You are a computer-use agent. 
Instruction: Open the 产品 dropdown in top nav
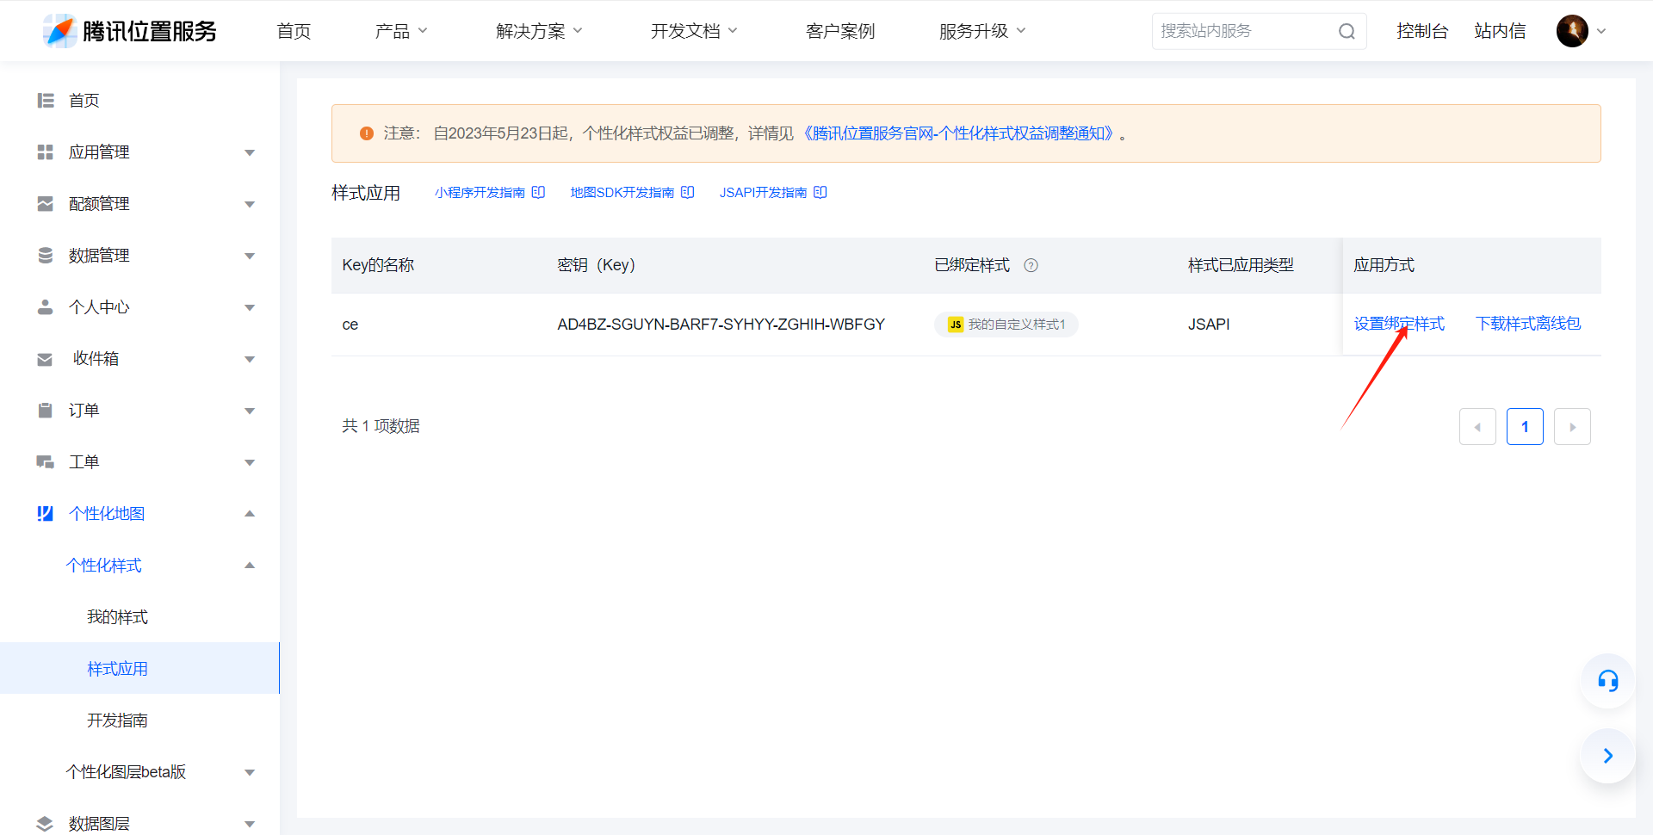401,31
